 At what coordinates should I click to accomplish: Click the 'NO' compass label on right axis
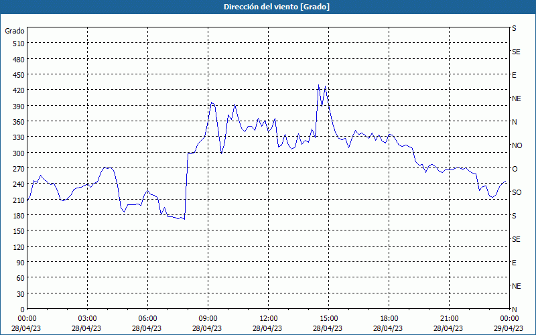(x=517, y=145)
